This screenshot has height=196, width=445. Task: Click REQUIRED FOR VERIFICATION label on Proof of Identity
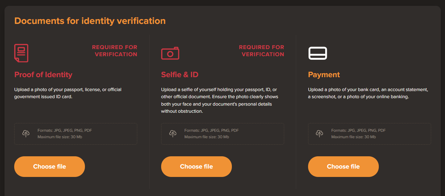[x=115, y=50]
